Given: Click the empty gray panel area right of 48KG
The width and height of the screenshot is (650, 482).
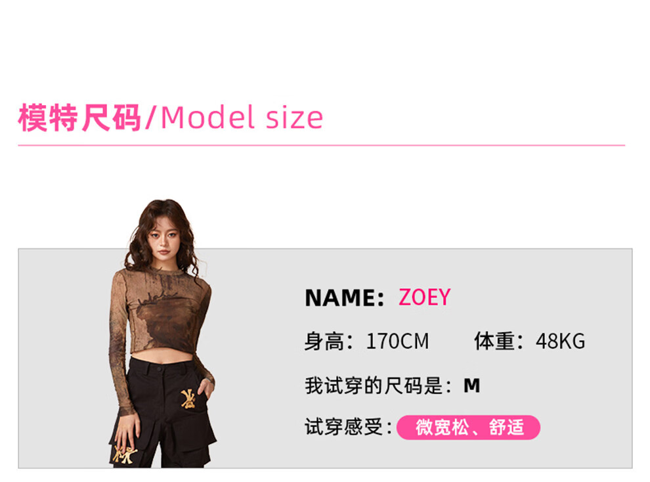Looking at the screenshot, I should (x=609, y=341).
